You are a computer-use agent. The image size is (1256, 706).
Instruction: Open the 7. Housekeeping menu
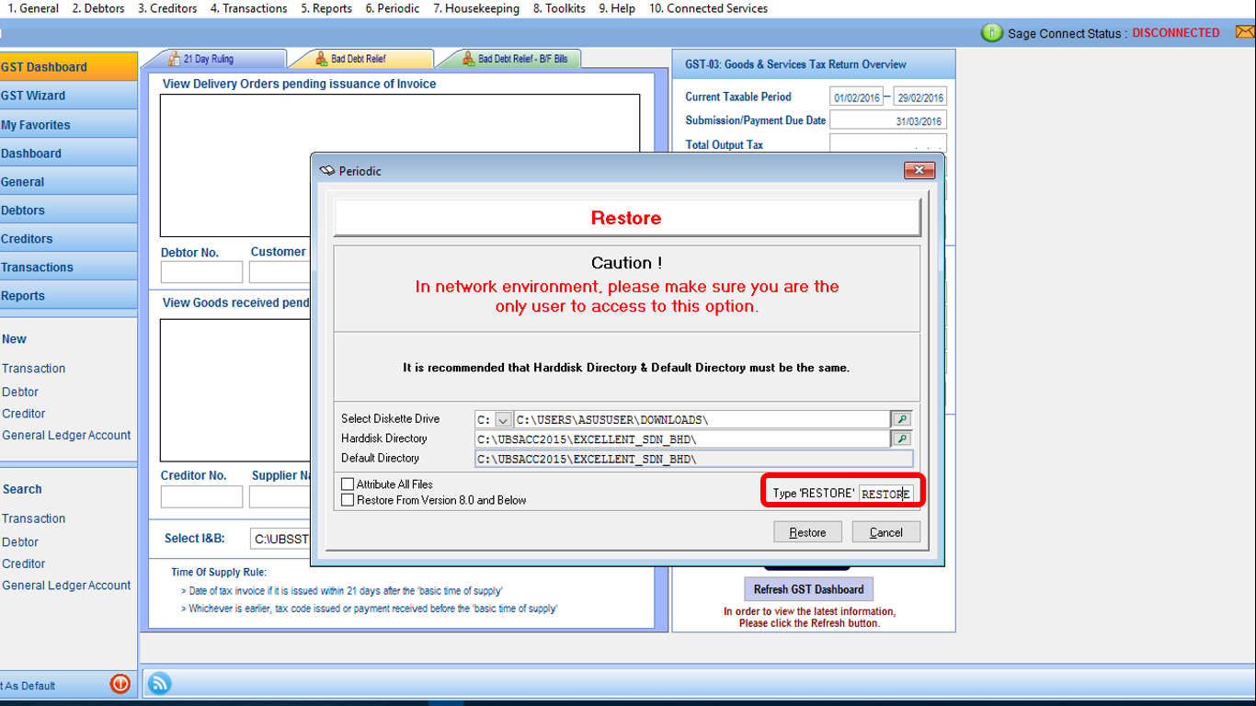[x=476, y=8]
